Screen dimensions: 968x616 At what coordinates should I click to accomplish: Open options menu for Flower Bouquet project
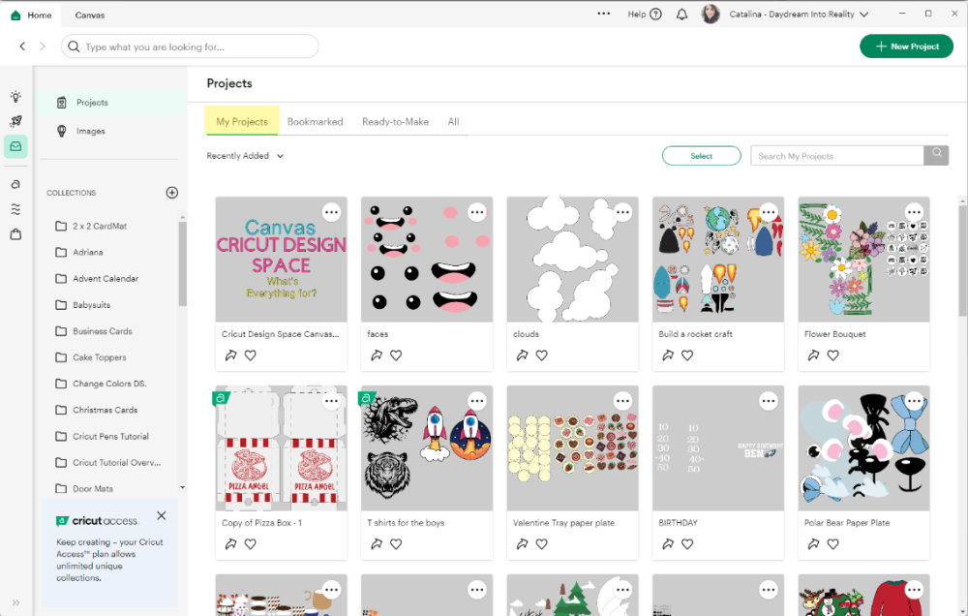point(915,212)
